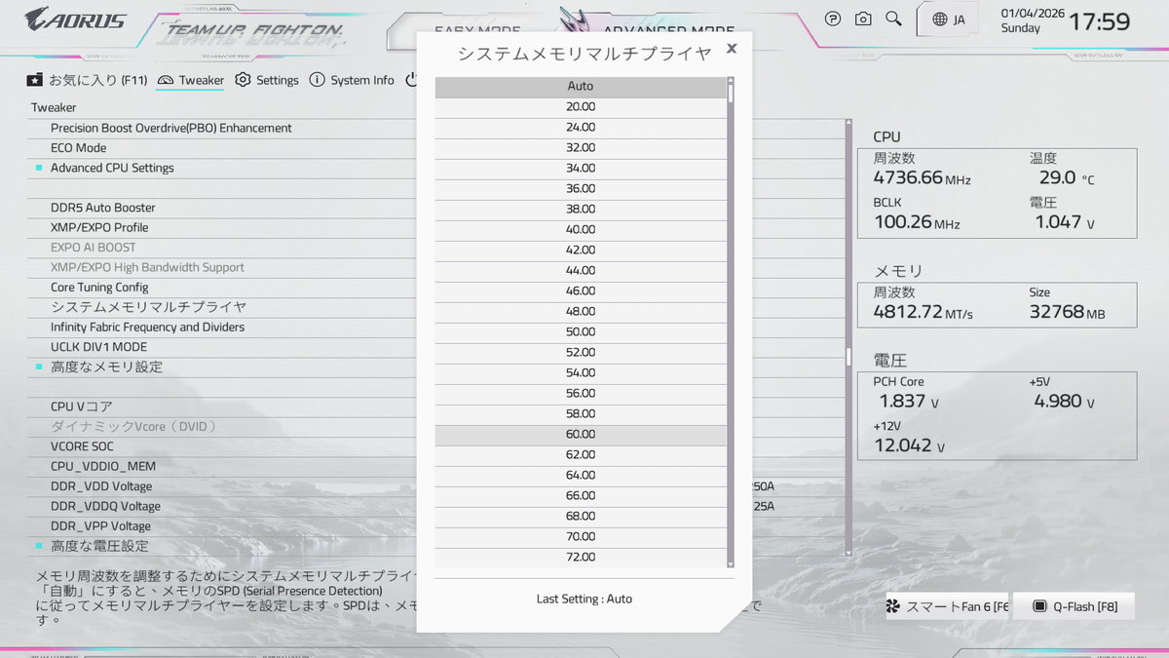1169x658 pixels.
Task: Click the Smart Fan 6 fan icon
Action: tap(892, 606)
